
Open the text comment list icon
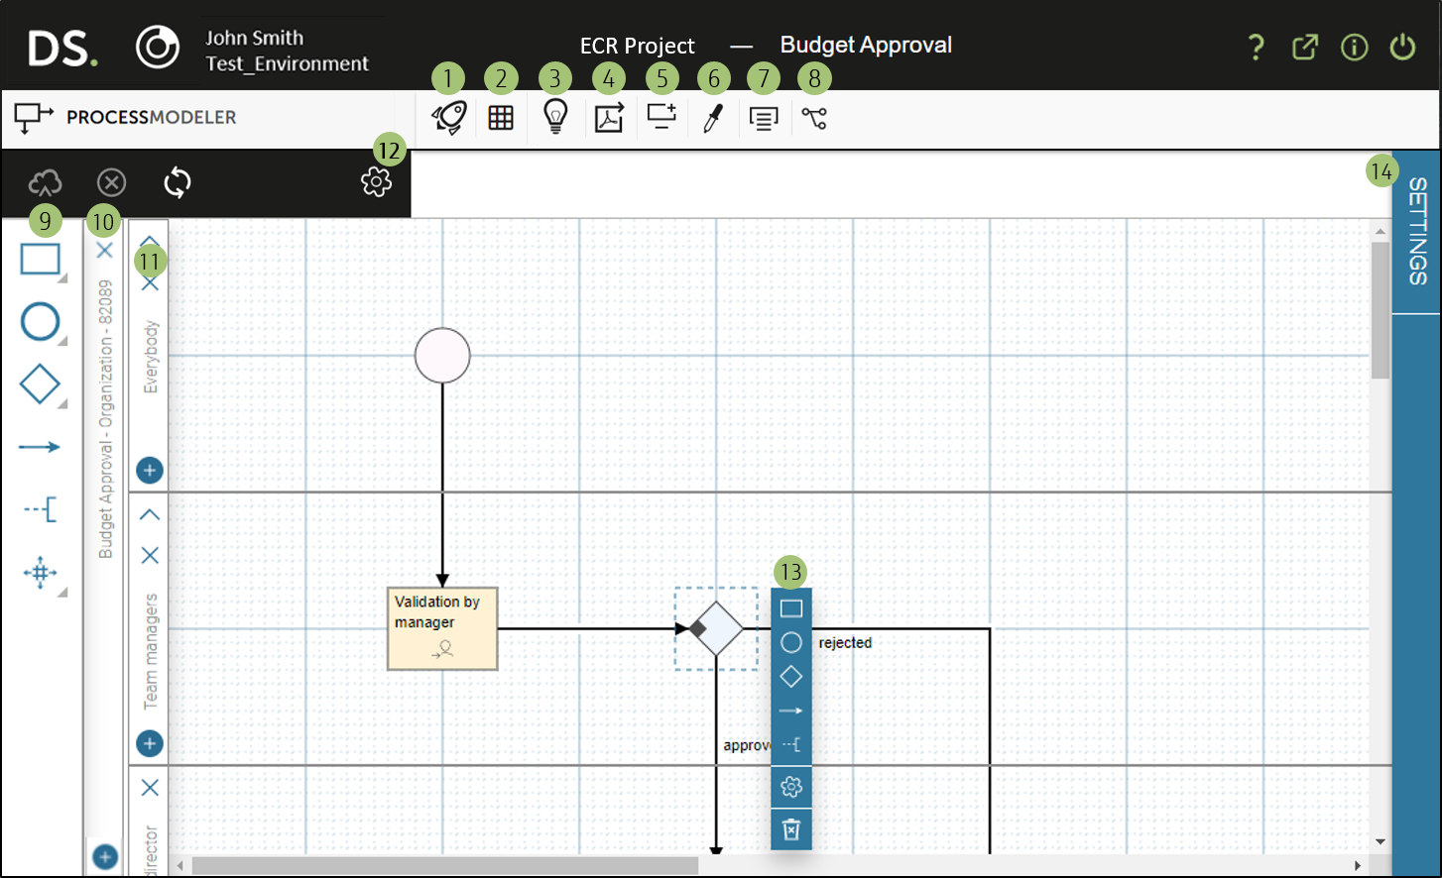click(764, 119)
